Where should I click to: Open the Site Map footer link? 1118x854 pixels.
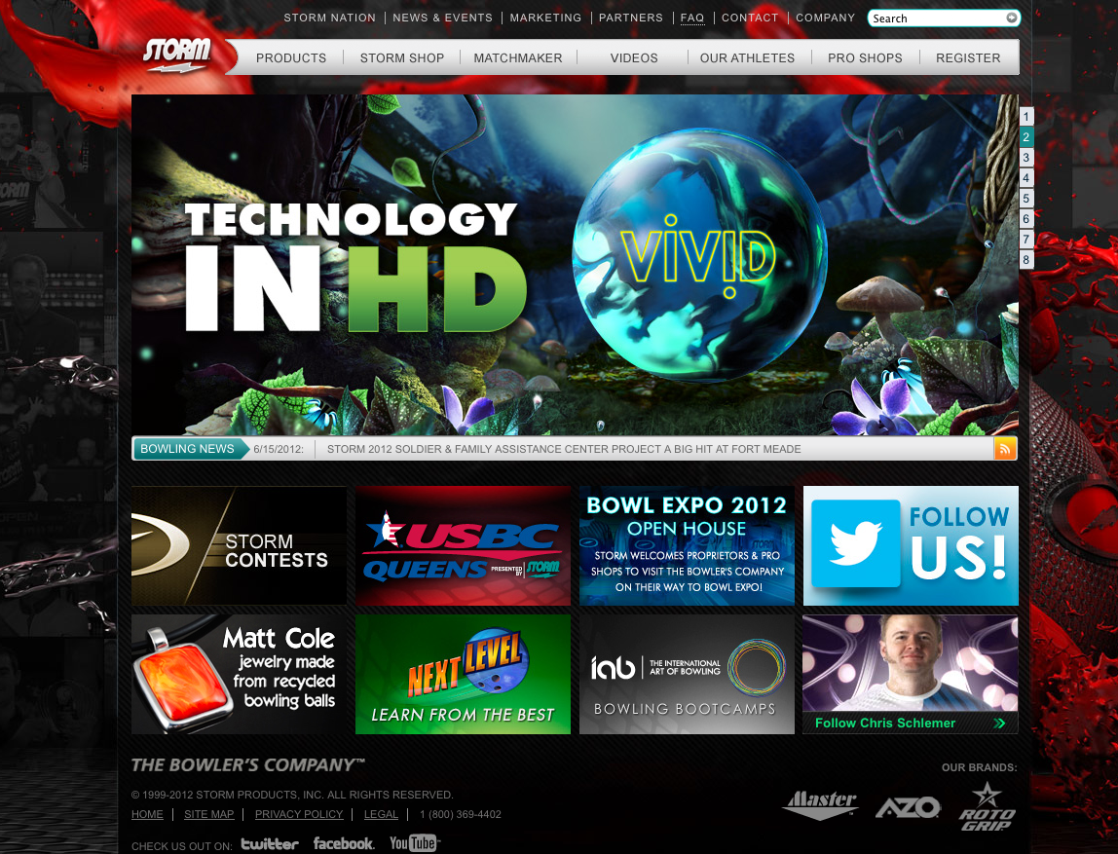coord(209,814)
